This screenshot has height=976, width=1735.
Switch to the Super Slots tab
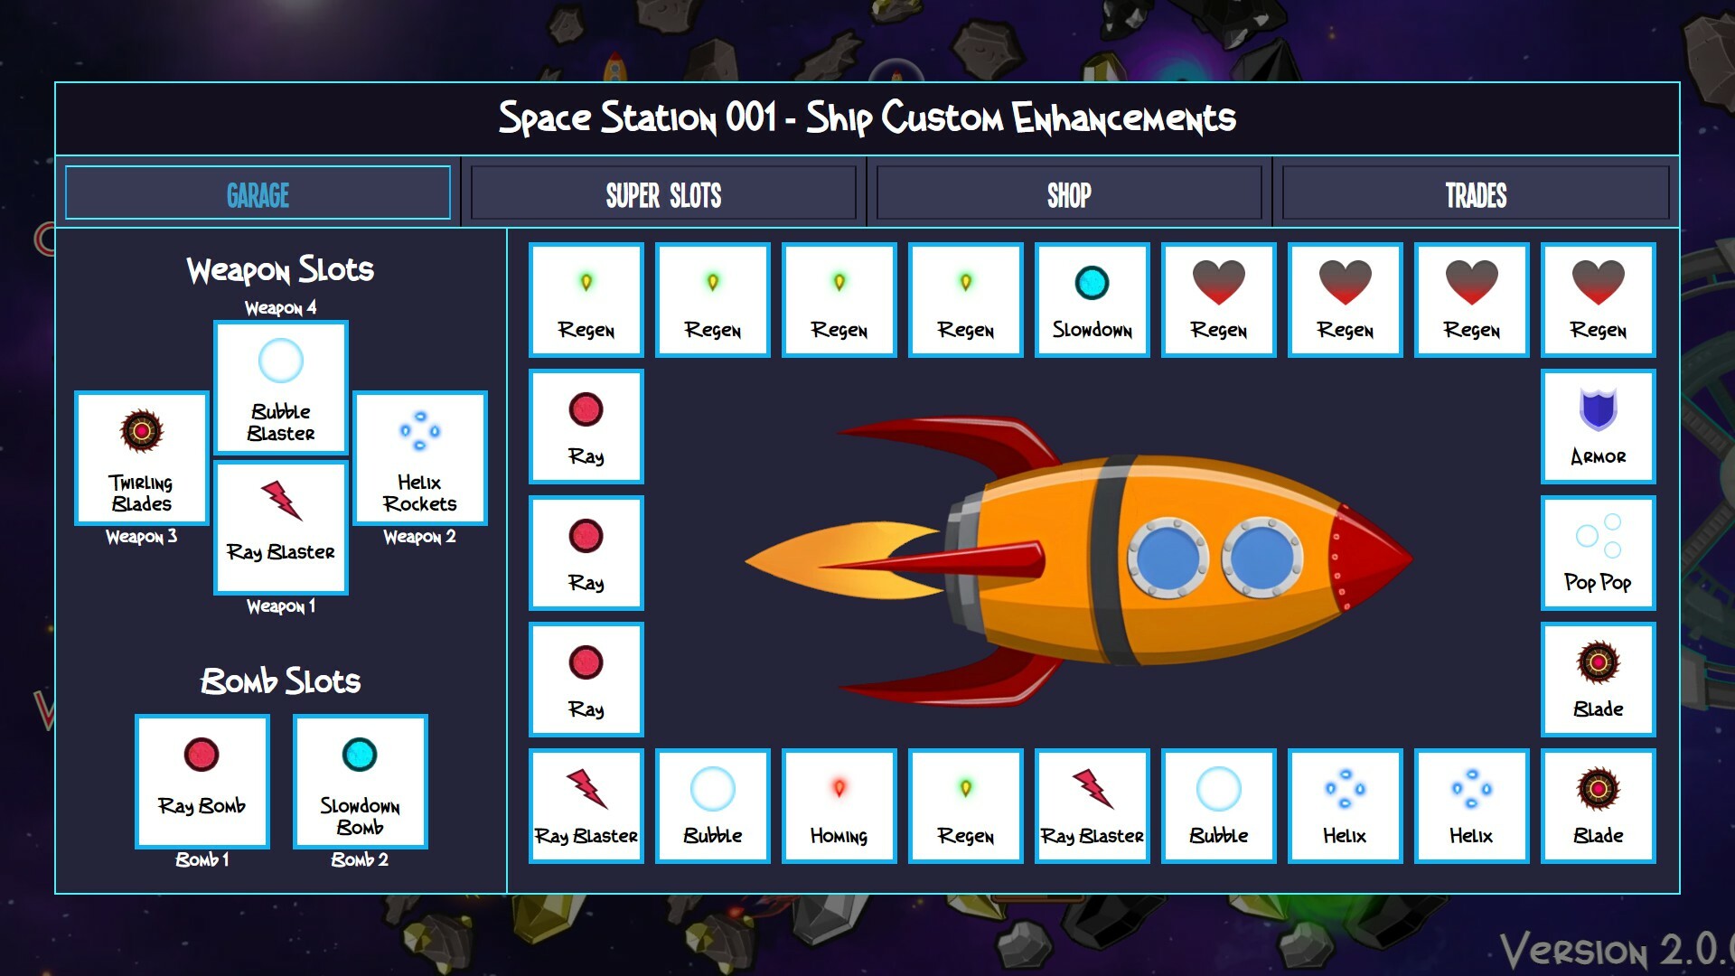pyautogui.click(x=664, y=193)
